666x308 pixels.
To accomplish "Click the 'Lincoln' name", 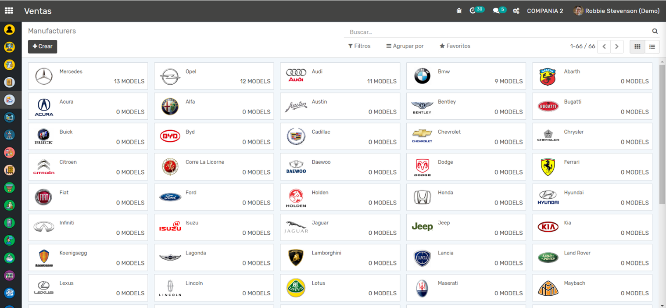I will (194, 283).
